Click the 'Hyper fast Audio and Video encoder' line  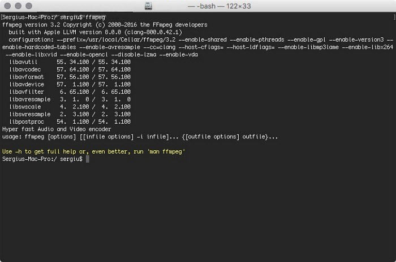(57, 129)
